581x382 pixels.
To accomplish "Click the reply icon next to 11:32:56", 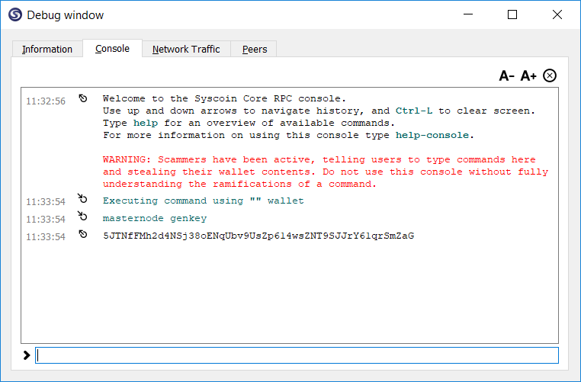I will 83,98.
